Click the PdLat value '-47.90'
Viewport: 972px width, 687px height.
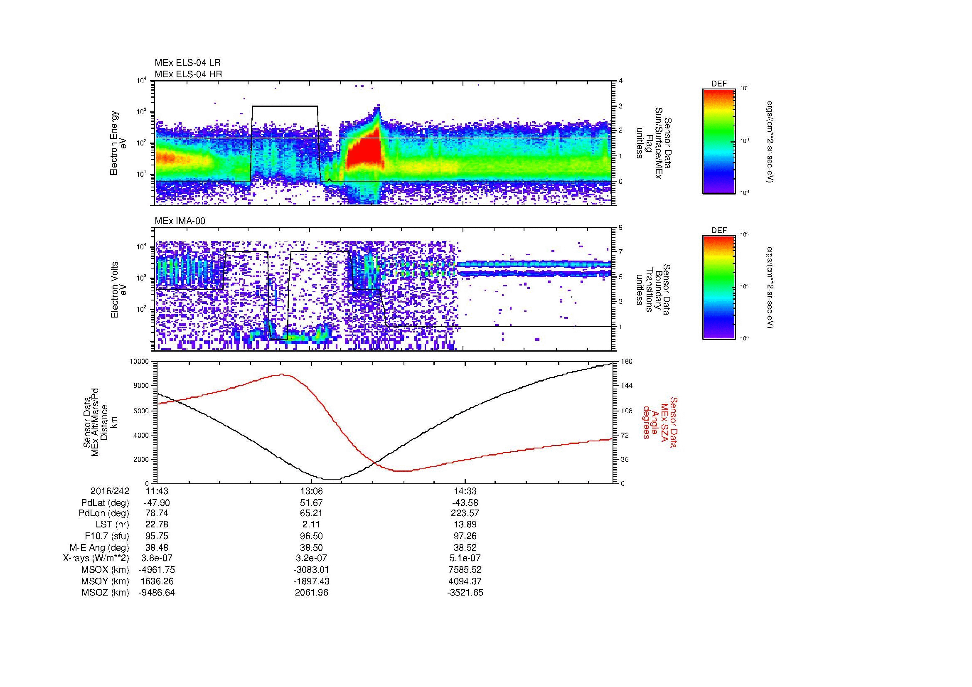[157, 503]
